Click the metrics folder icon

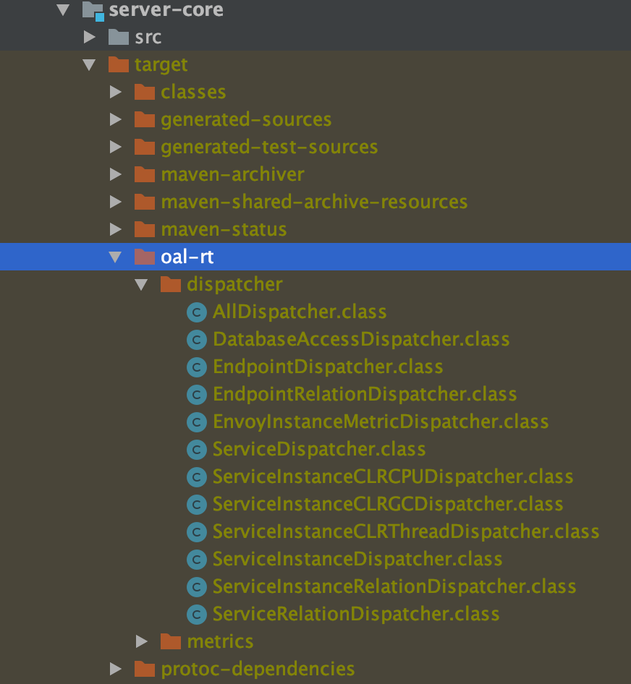coord(171,641)
